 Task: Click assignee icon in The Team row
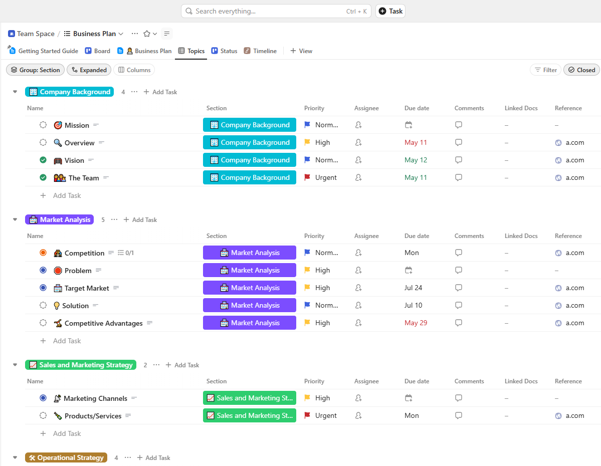point(358,178)
